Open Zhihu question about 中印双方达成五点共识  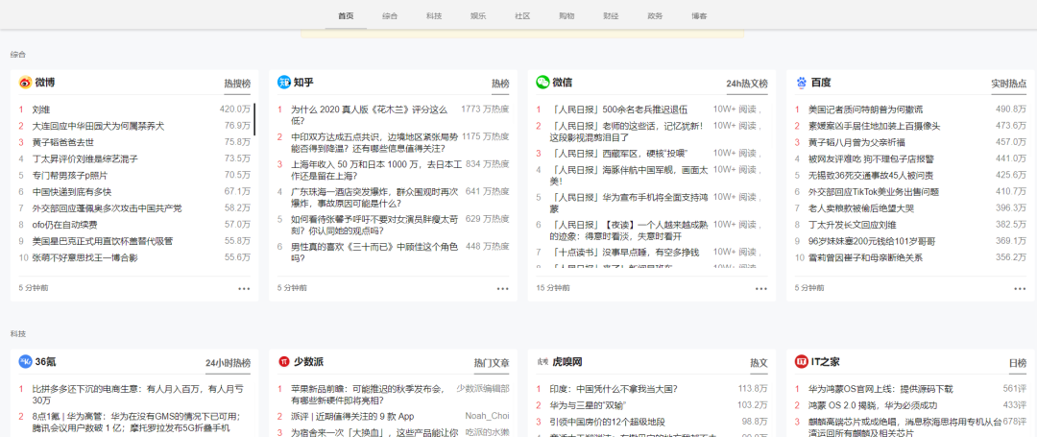pos(374,142)
